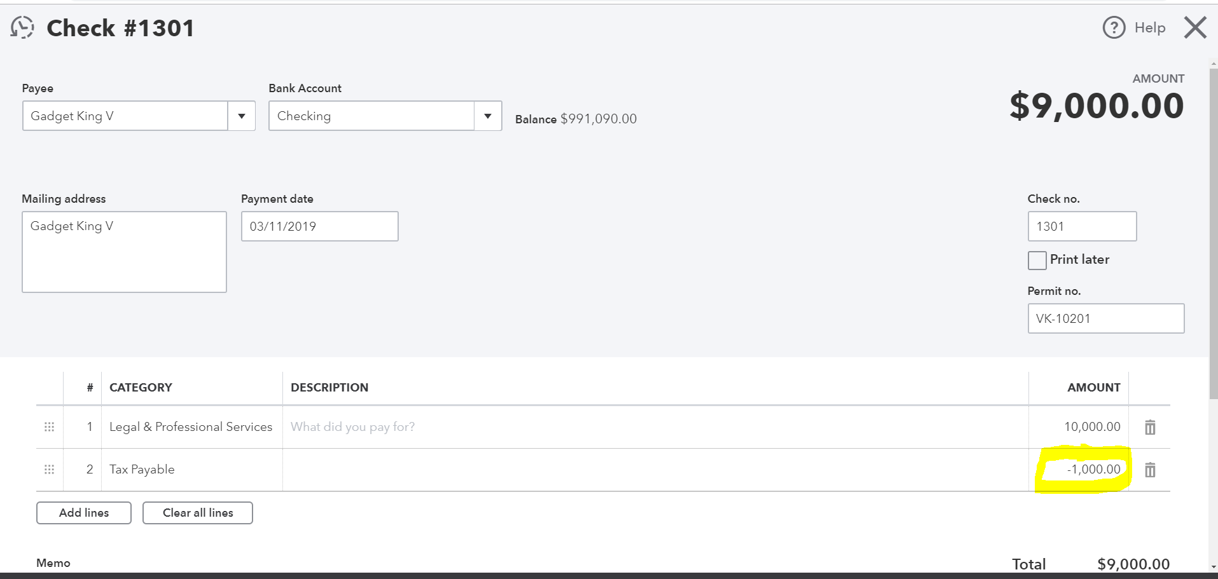Click the drag handle on the Tax Payable row

(49, 470)
